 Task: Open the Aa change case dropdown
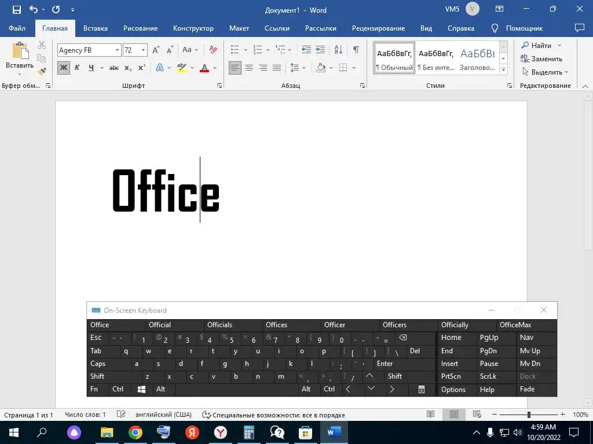coord(190,50)
